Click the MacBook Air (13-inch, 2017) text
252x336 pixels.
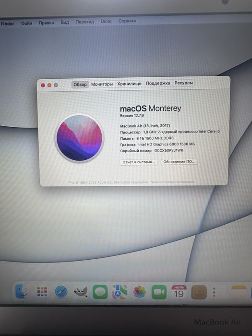tap(145, 126)
